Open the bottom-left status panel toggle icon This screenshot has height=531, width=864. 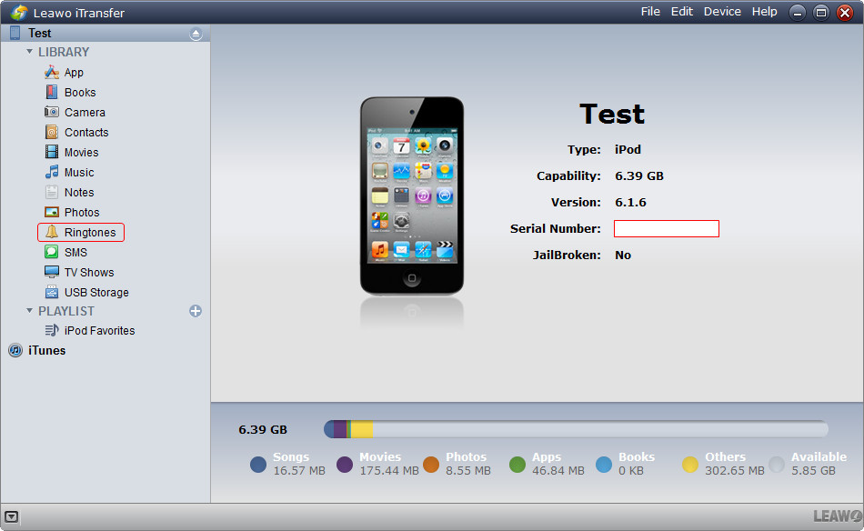[x=11, y=516]
